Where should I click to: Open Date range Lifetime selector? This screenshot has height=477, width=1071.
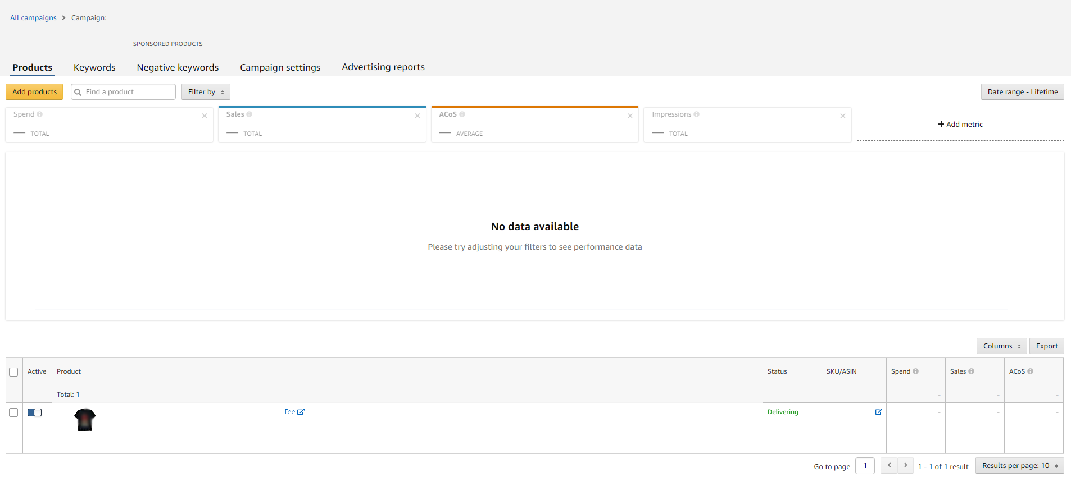(x=1023, y=92)
